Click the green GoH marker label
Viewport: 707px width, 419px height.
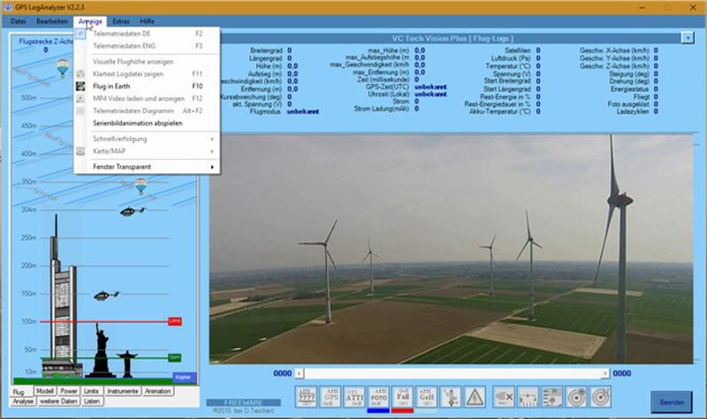174,358
